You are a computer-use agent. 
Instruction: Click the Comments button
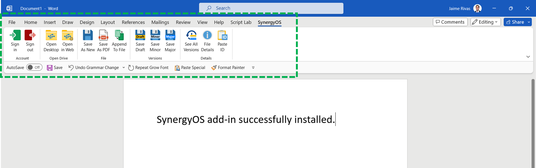tap(450, 22)
